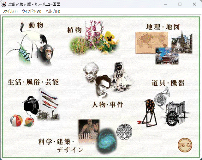This screenshot has width=202, height=160.
Task: Click the red shrine building photo
Action: coord(167,56)
